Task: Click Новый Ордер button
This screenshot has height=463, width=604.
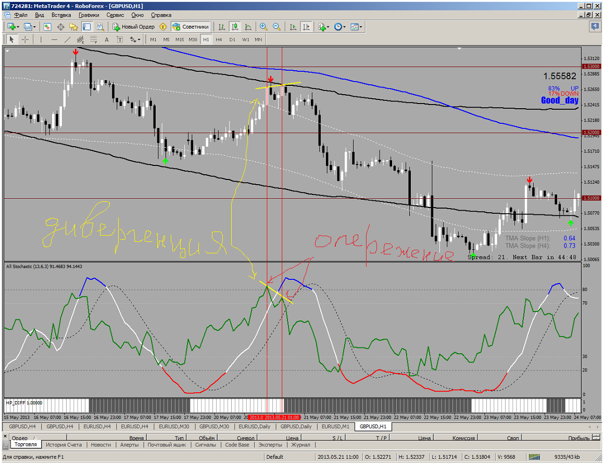Action: click(x=133, y=27)
